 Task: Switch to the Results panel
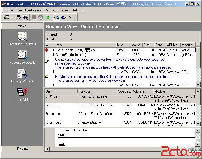pos(22,149)
